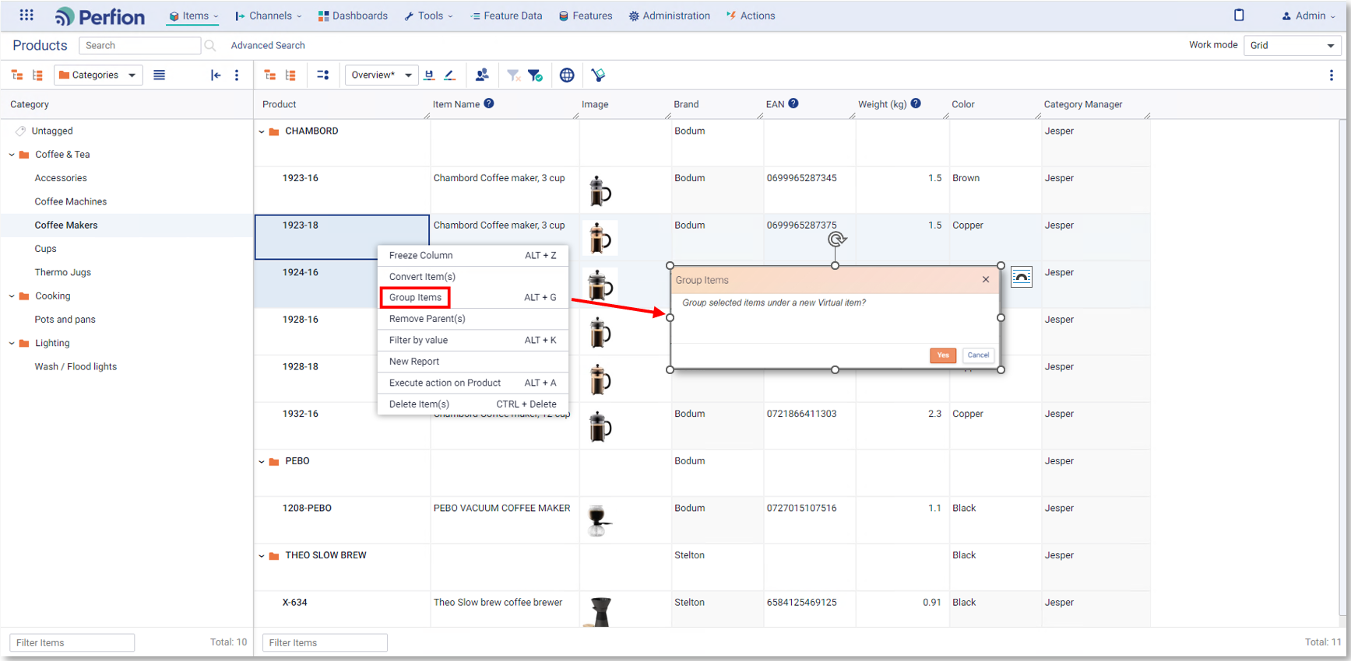Image resolution: width=1351 pixels, height=661 pixels.
Task: Click the Perfion logo
Action: (x=100, y=16)
